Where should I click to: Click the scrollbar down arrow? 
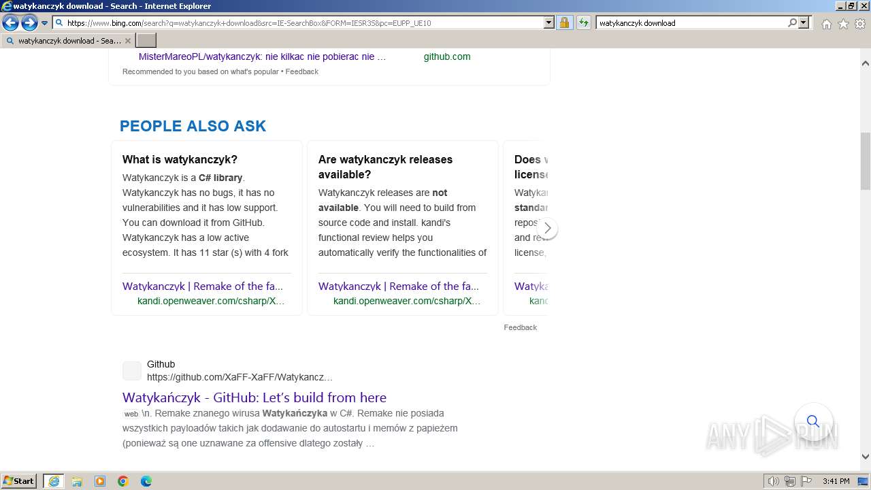(866, 457)
